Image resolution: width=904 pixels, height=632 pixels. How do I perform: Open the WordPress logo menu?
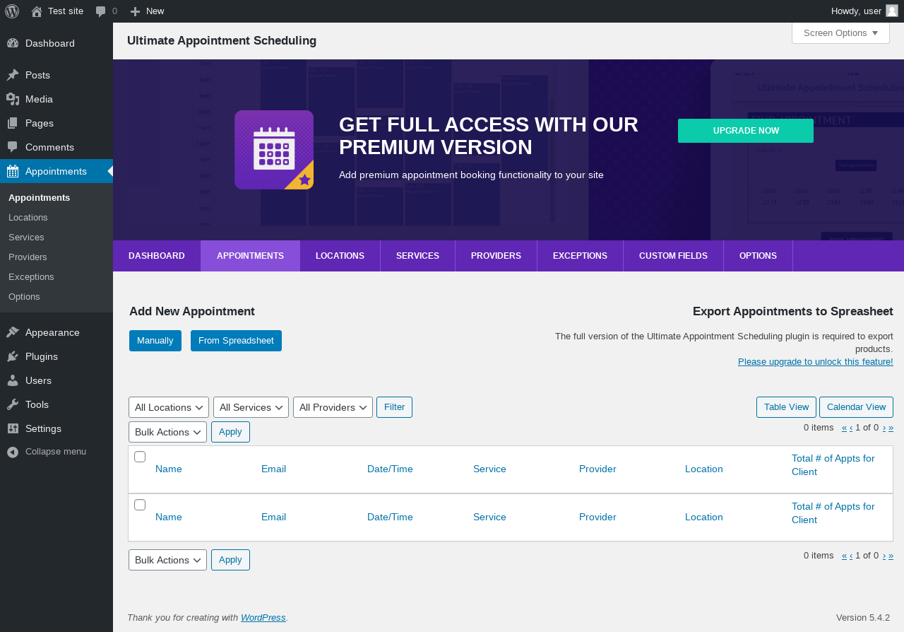coord(12,11)
